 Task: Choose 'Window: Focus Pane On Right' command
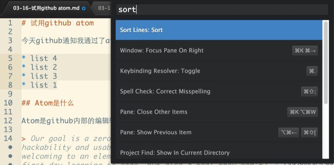click(219, 50)
